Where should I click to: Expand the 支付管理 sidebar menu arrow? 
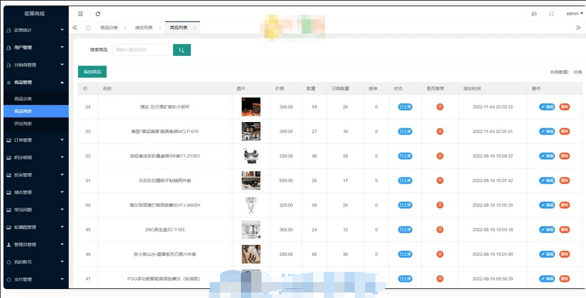tap(62, 279)
